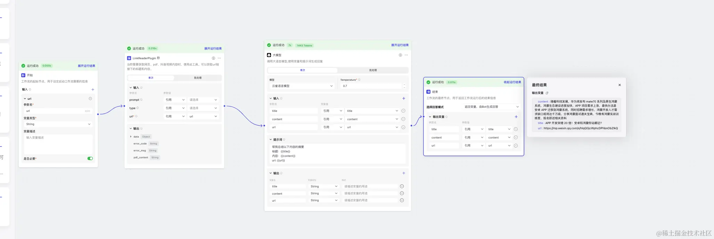Add new output variable to 大模型 node
This screenshot has height=239, width=714.
(x=404, y=173)
